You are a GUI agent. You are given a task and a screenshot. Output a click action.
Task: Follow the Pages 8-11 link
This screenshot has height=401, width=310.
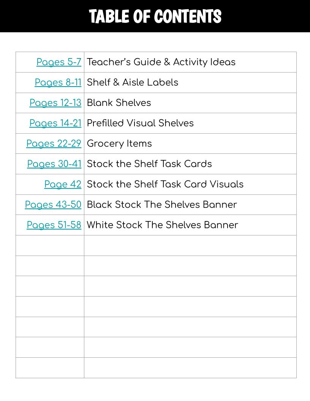[x=58, y=83]
